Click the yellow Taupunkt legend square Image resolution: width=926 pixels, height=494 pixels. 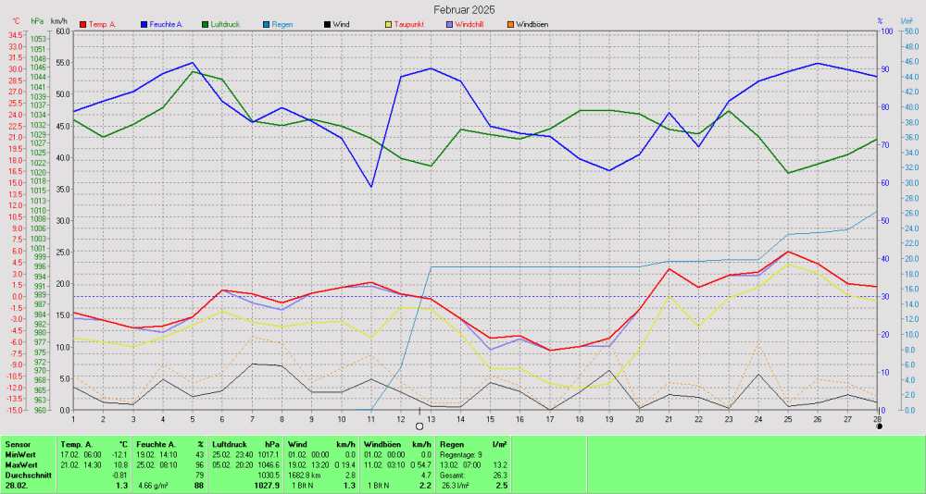point(388,24)
